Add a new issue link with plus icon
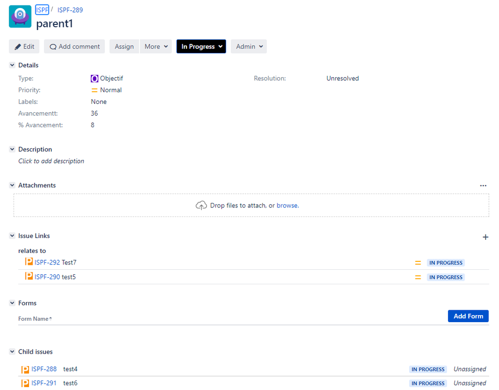 tap(486, 237)
